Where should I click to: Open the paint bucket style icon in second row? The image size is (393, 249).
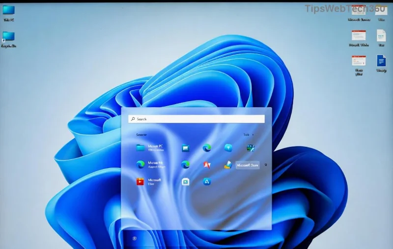228,165
